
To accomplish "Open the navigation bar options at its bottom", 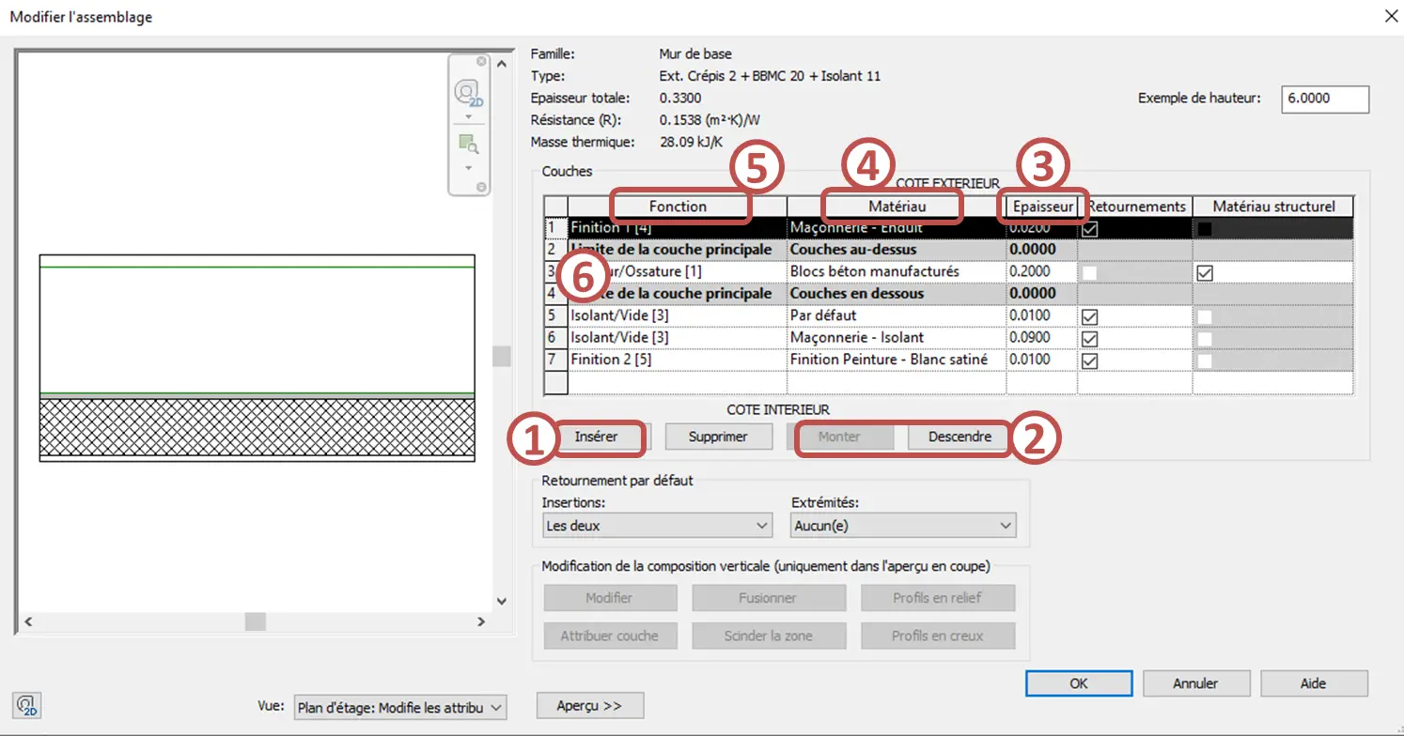I will coord(481,187).
